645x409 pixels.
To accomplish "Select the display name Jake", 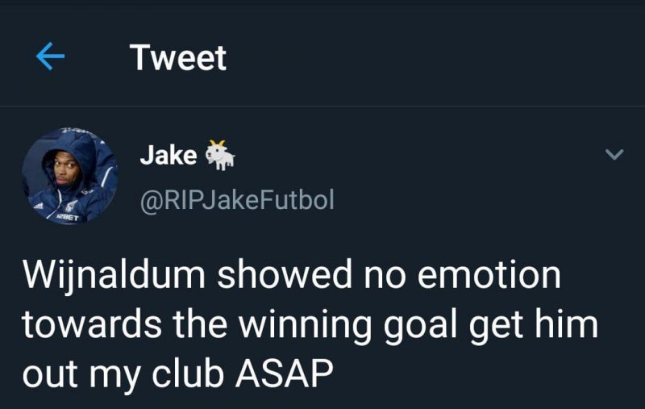I will click(x=168, y=155).
